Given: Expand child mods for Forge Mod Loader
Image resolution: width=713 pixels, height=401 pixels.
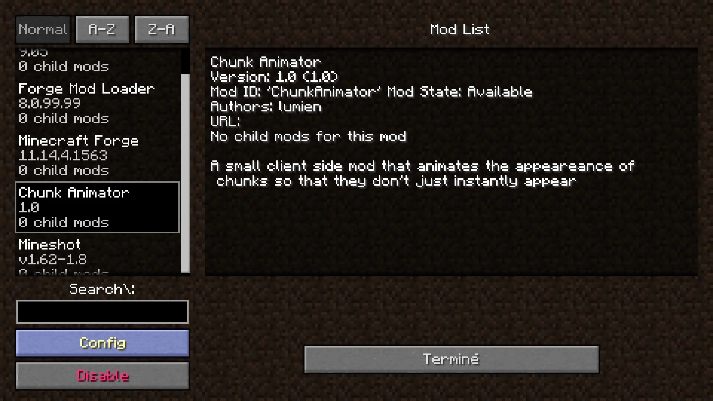Looking at the screenshot, I should (x=64, y=118).
